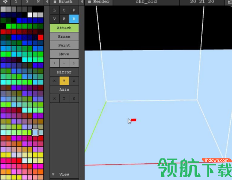Click the red voxel in the viewport
Image resolution: width=232 pixels, height=180 pixels.
(x=133, y=120)
